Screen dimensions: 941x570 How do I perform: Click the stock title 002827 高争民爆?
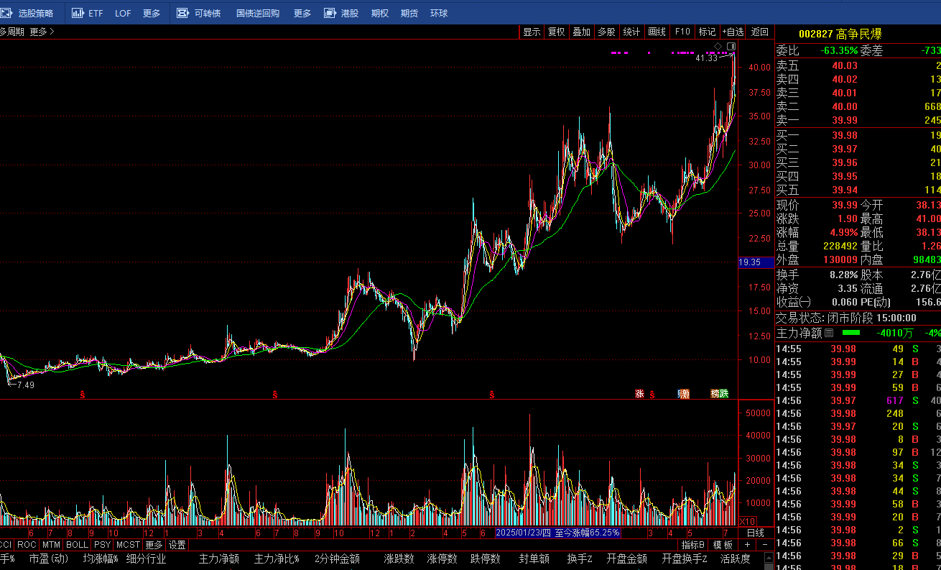click(x=840, y=34)
